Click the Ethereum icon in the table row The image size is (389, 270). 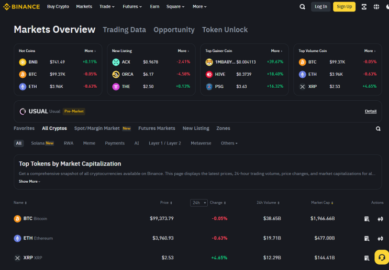pyautogui.click(x=17, y=238)
